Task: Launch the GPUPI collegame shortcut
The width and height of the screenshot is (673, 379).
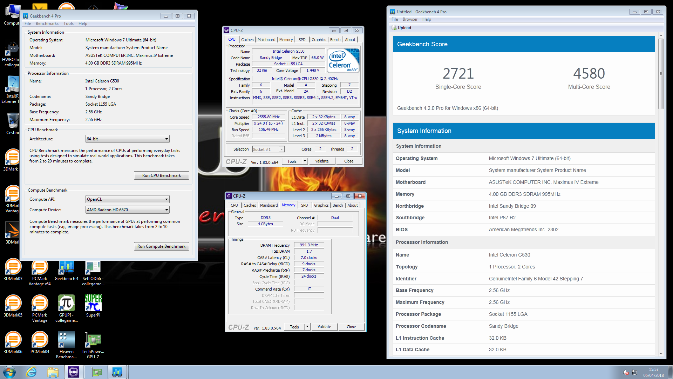Action: pyautogui.click(x=66, y=309)
